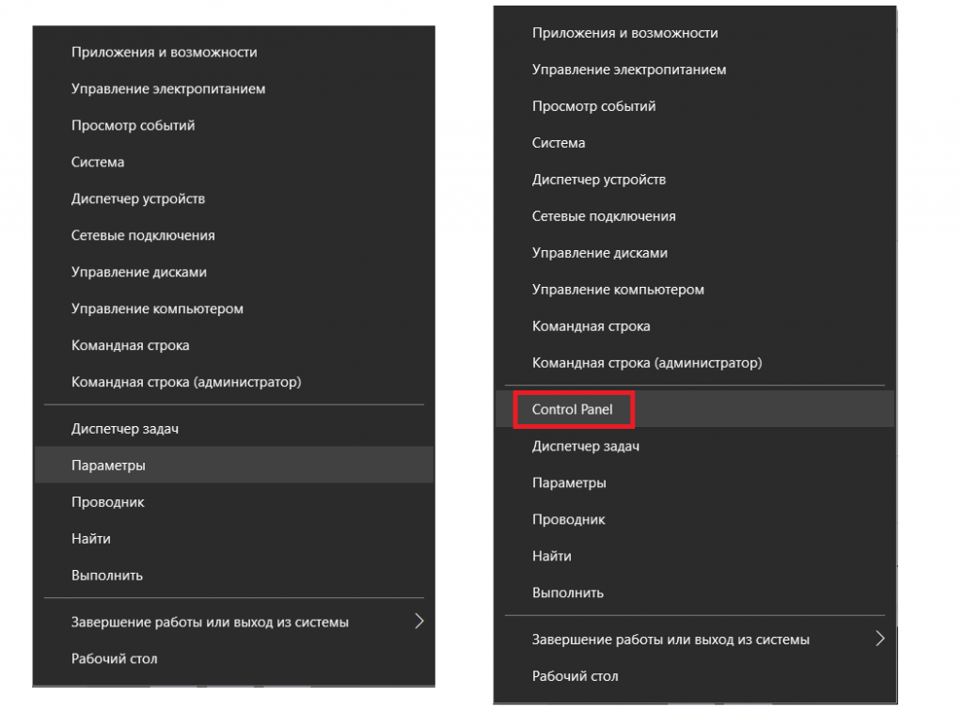Expand the shutdown submenu arrow in right menu
Screen dimensions: 963x712
tap(880, 640)
